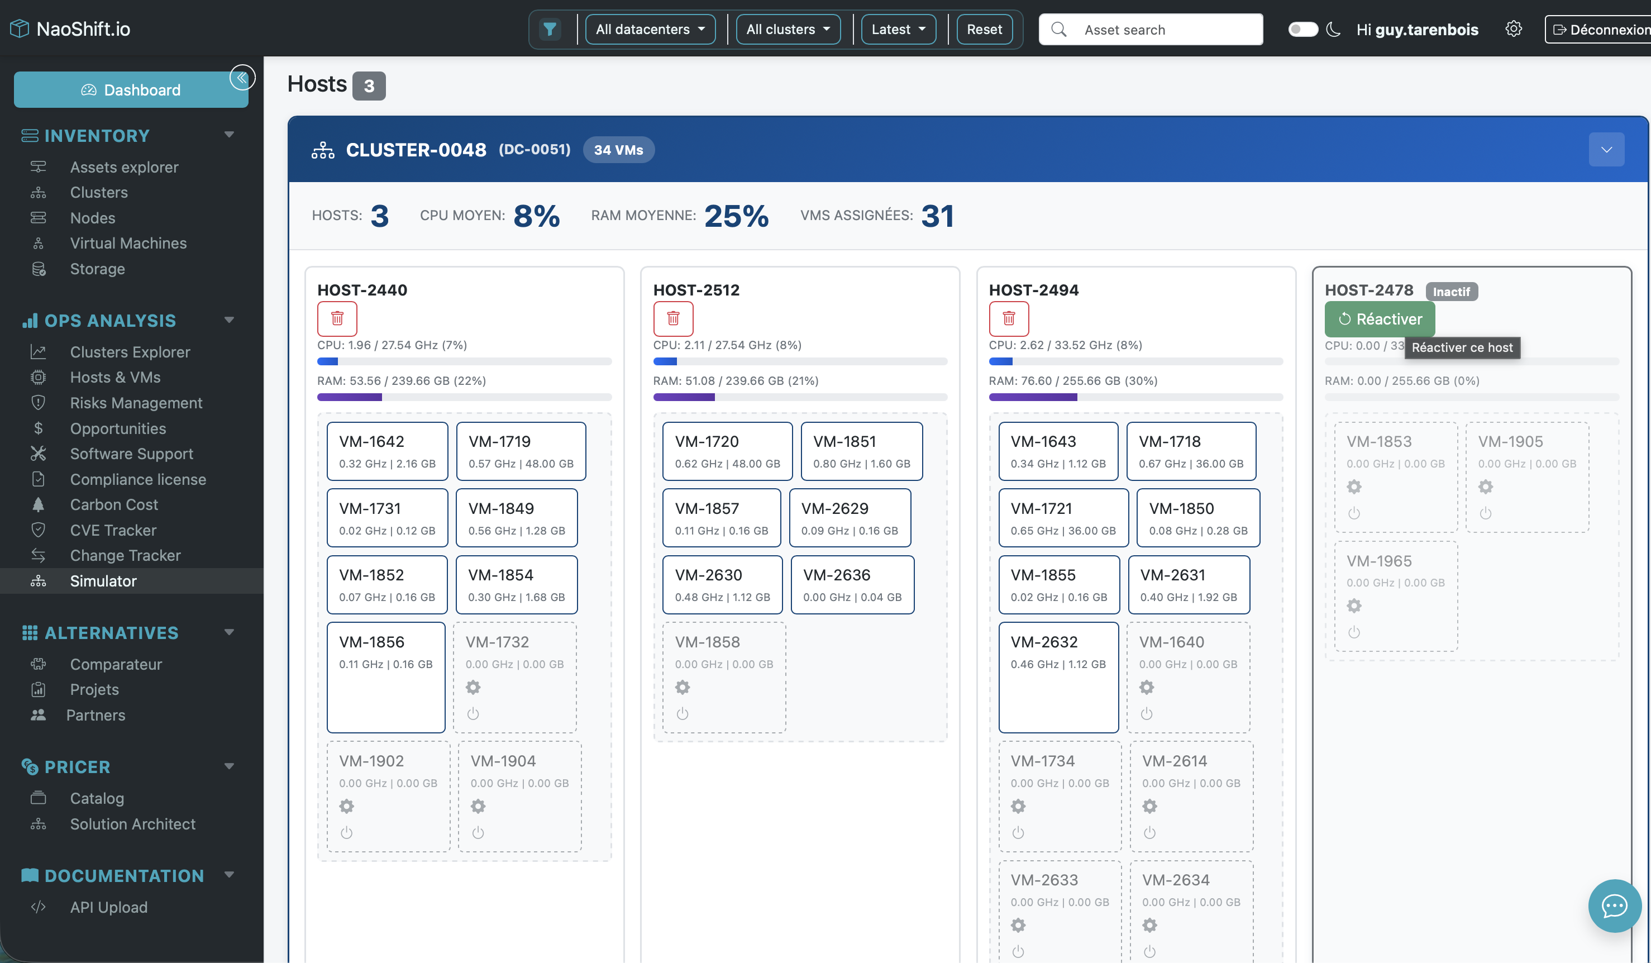Open the All datacenters dropdown
The width and height of the screenshot is (1651, 963).
[650, 30]
